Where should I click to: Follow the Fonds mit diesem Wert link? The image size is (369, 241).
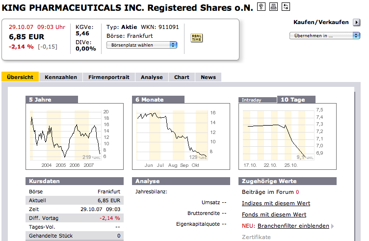pos(274,214)
